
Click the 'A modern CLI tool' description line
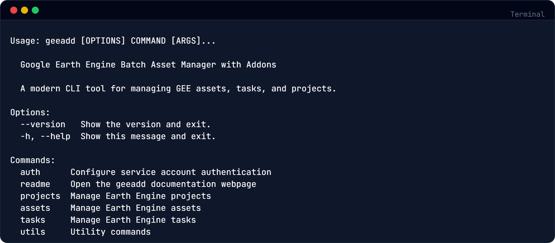(x=178, y=89)
